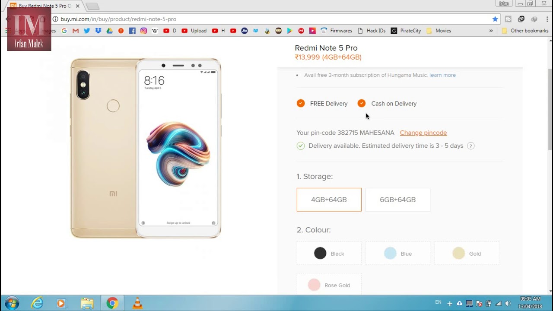Select 6GB+64GB storage option
The image size is (553, 311).
(398, 200)
